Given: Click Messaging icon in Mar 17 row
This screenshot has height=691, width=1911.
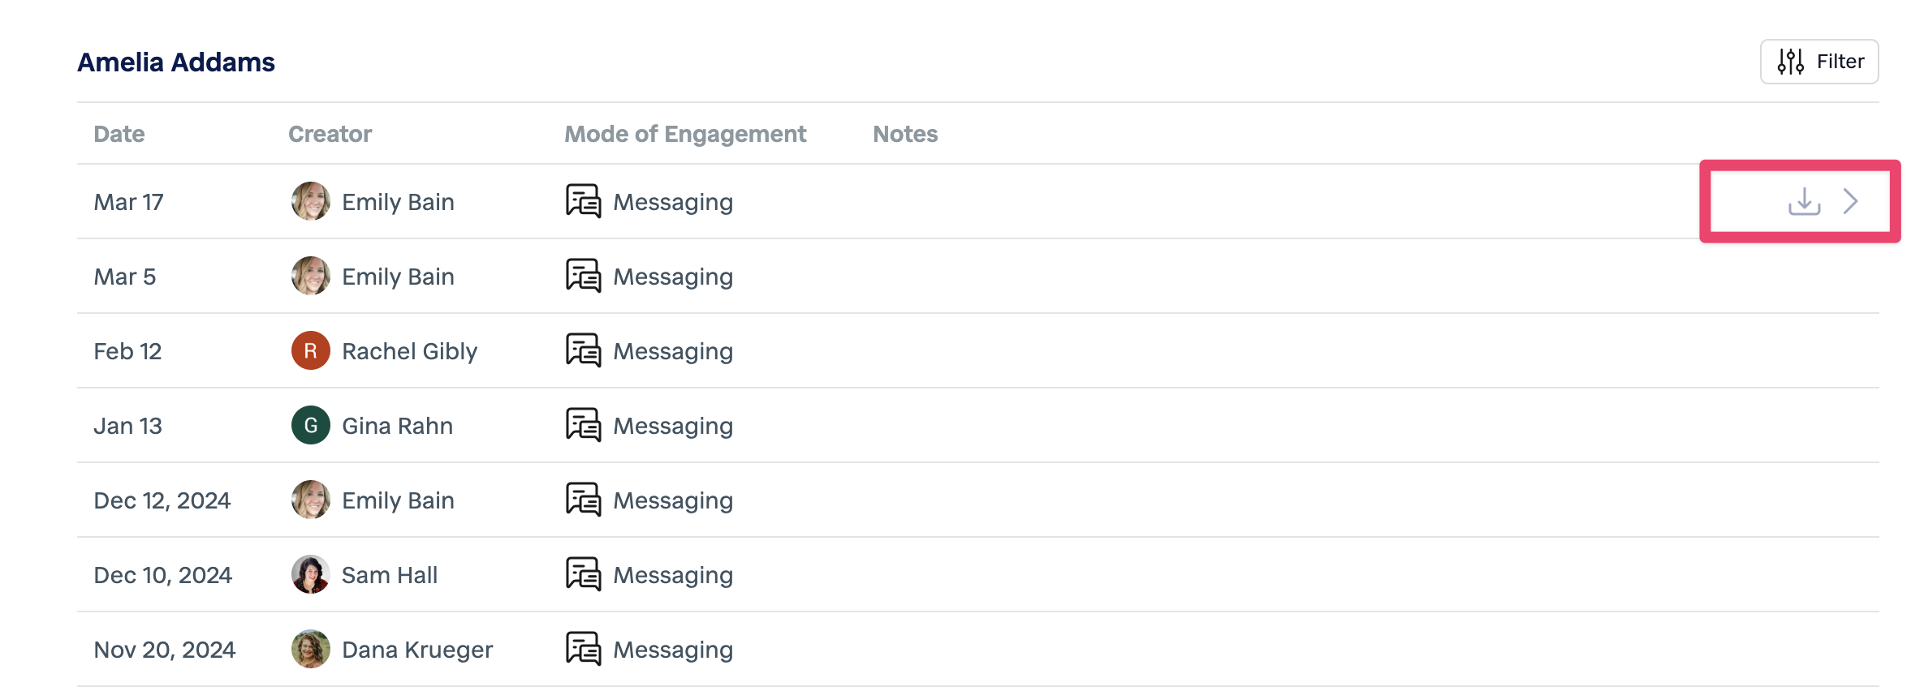Looking at the screenshot, I should click(583, 201).
